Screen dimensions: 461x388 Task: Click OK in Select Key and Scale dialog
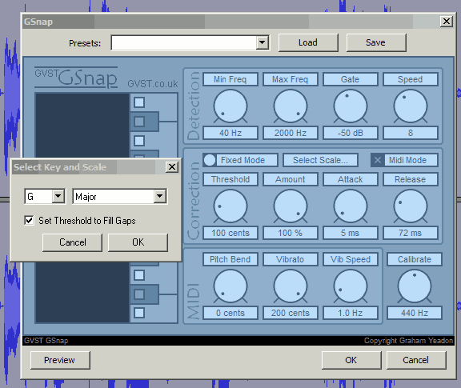138,242
